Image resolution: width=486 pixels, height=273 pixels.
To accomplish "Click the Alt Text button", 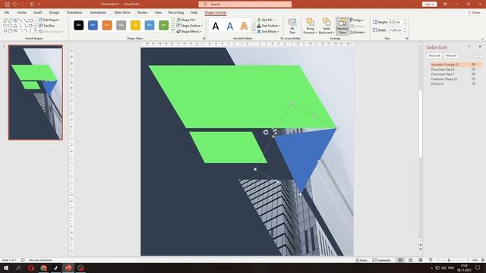I will click(x=292, y=27).
